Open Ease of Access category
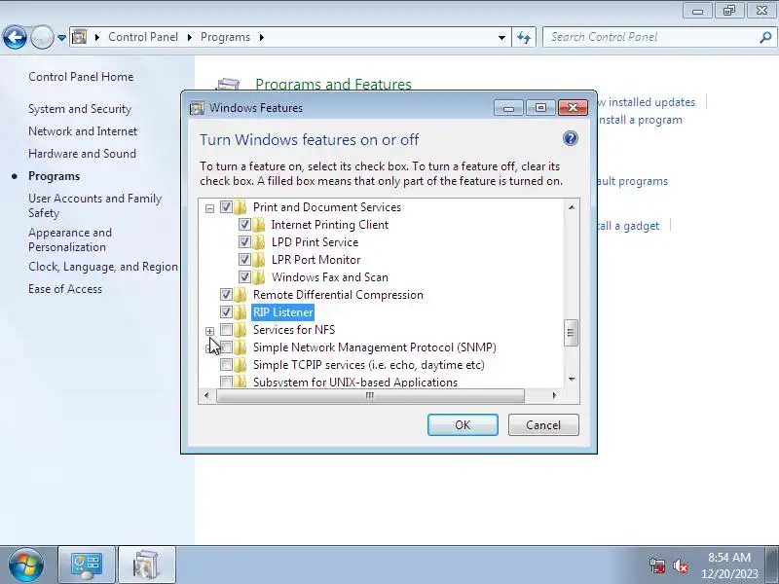This screenshot has width=779, height=584. click(65, 289)
